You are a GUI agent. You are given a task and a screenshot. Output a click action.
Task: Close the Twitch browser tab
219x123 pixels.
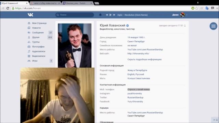[91, 3]
